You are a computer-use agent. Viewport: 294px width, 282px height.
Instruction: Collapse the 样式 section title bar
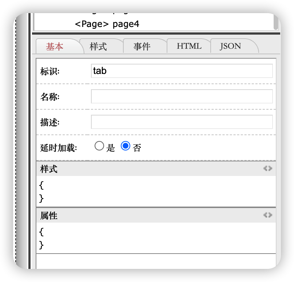tap(146, 169)
